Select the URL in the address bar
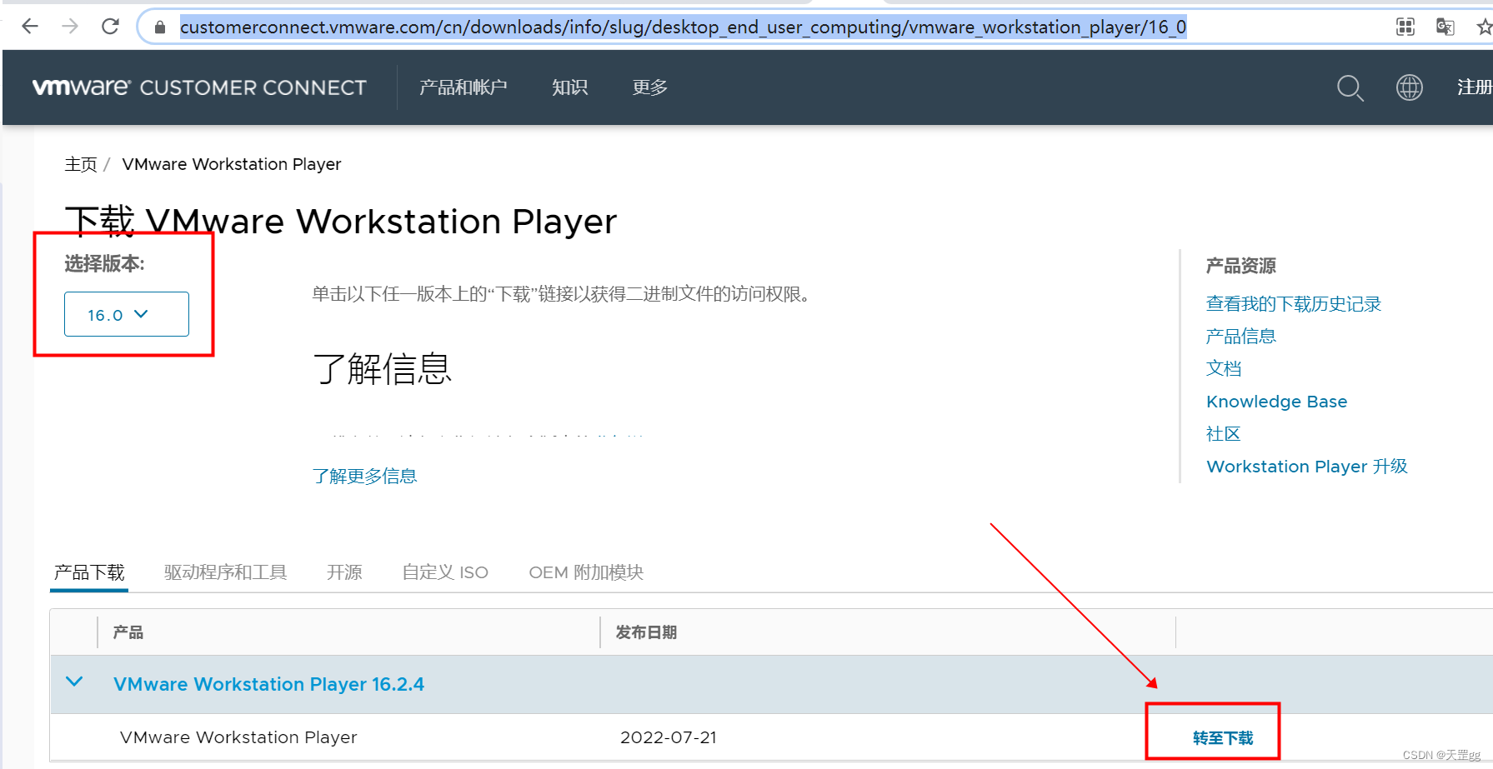 click(x=683, y=27)
